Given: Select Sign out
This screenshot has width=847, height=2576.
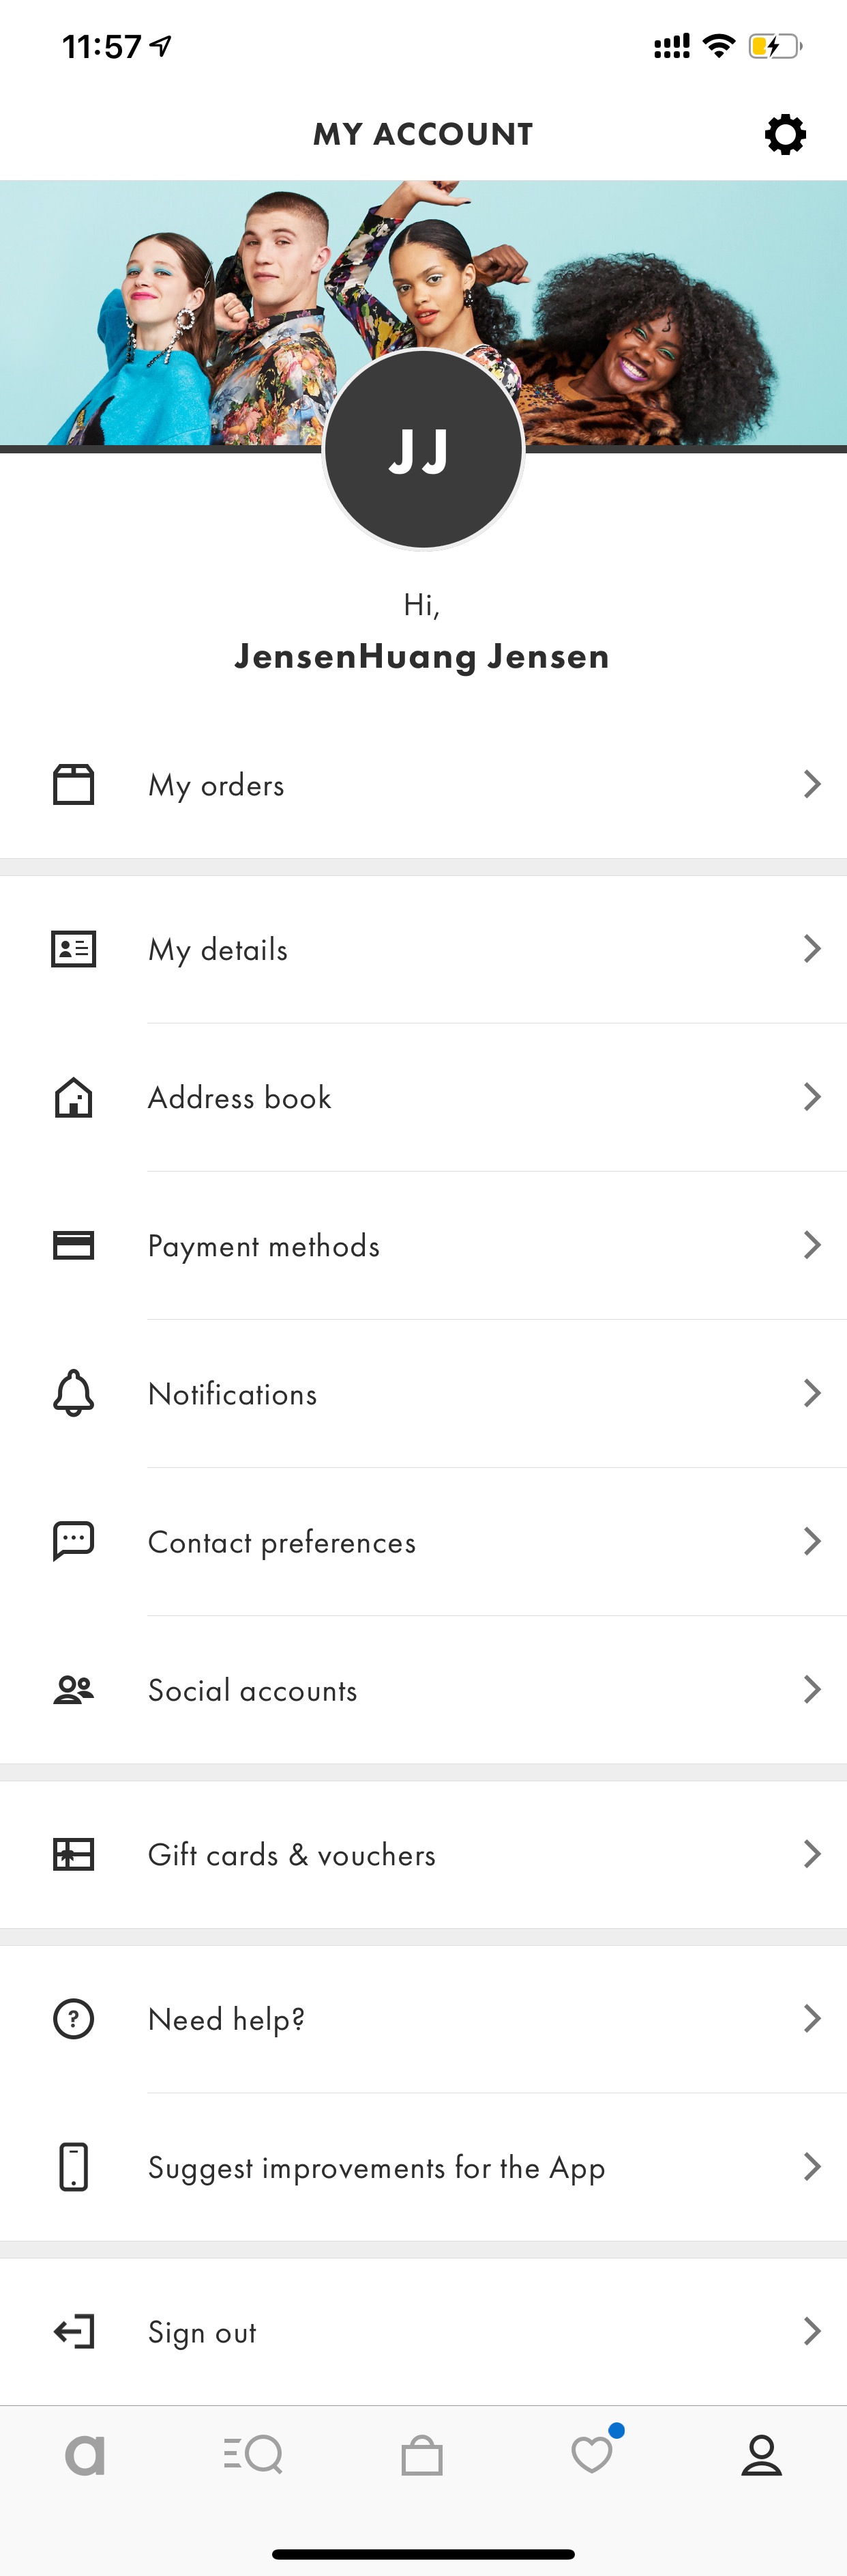Looking at the screenshot, I should [423, 2331].
